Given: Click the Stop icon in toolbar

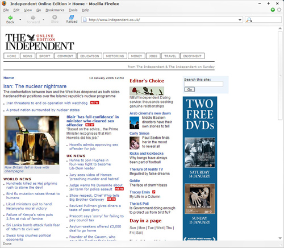Looking at the screenshot, I should click(x=55, y=17).
